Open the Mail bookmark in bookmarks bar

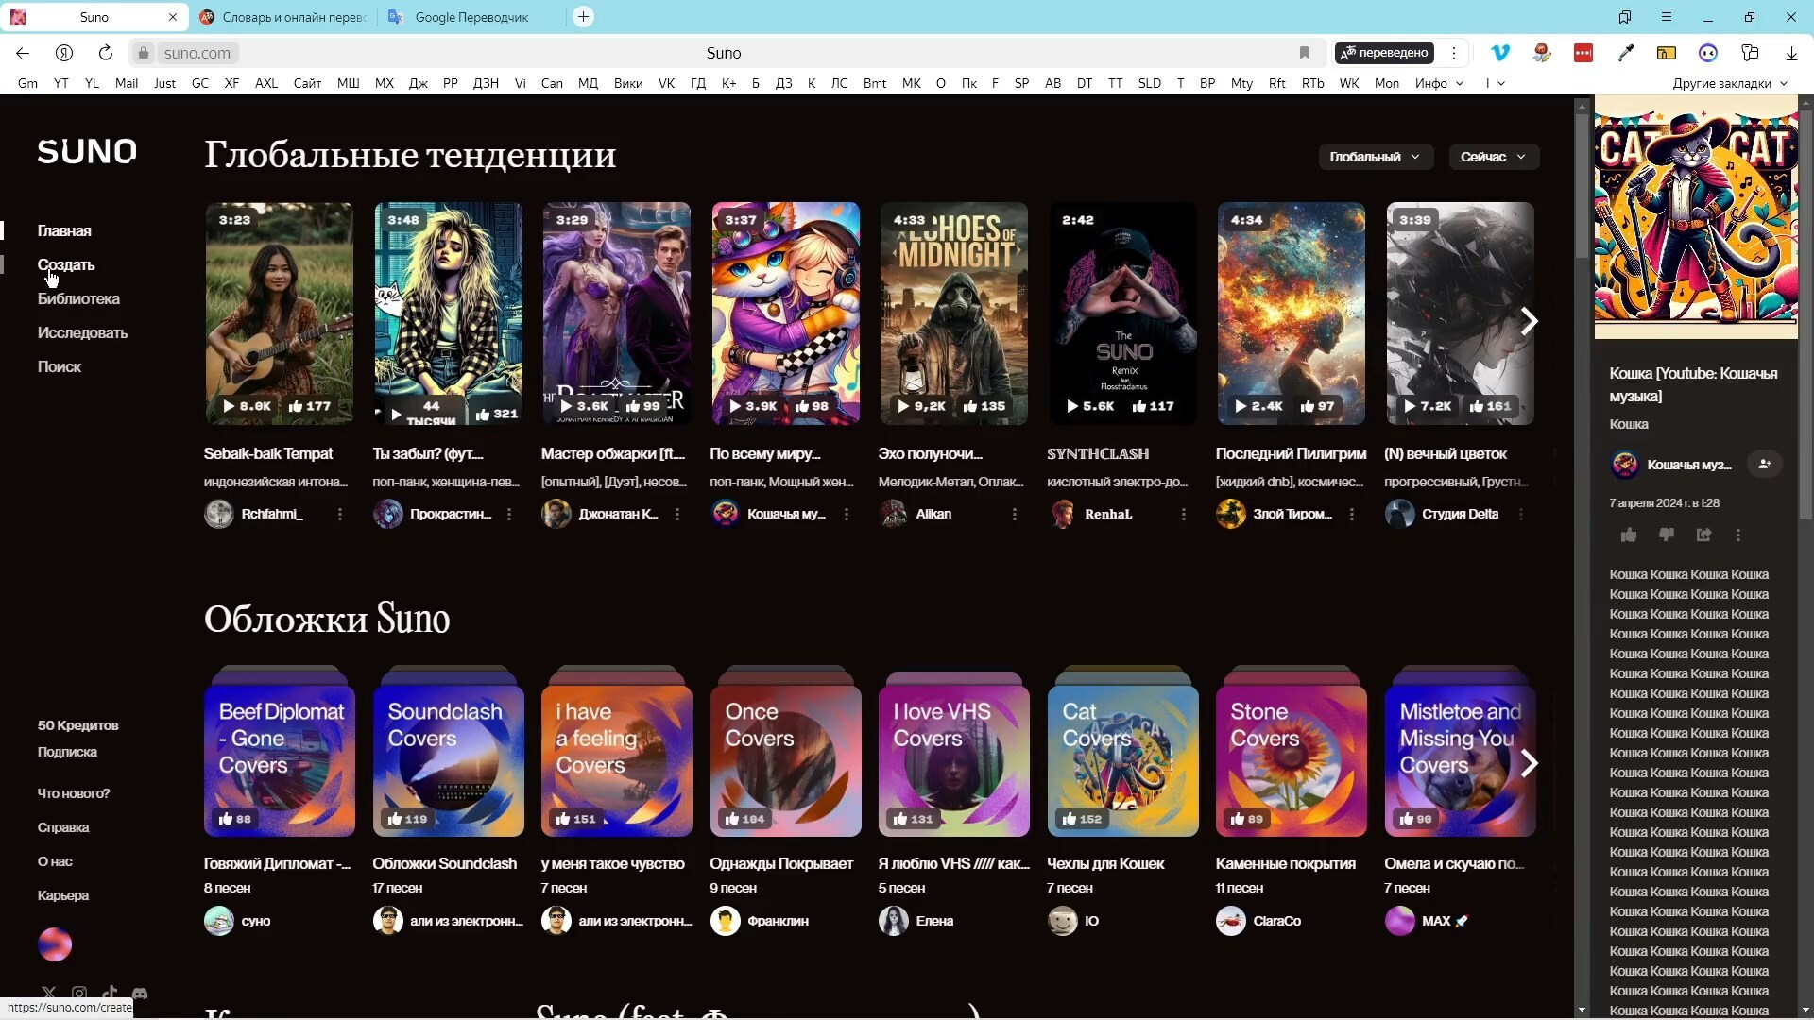(x=127, y=83)
